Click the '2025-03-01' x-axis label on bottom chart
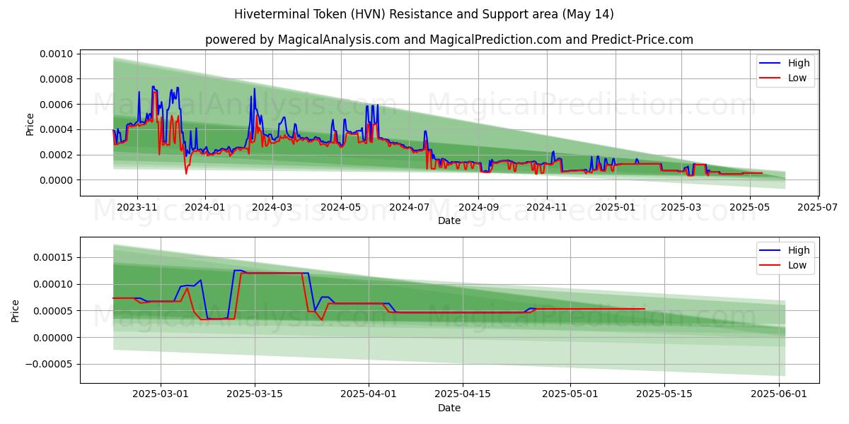849x424 pixels. 160,394
